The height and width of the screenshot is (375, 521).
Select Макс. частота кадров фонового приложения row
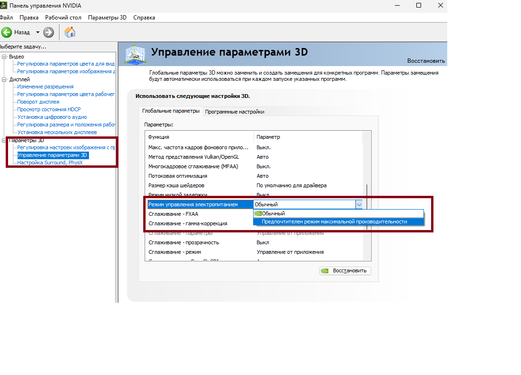[254, 147]
